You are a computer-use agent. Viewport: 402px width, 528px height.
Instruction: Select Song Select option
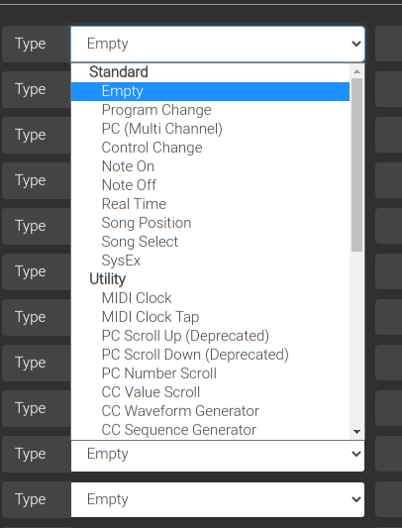tap(210, 242)
